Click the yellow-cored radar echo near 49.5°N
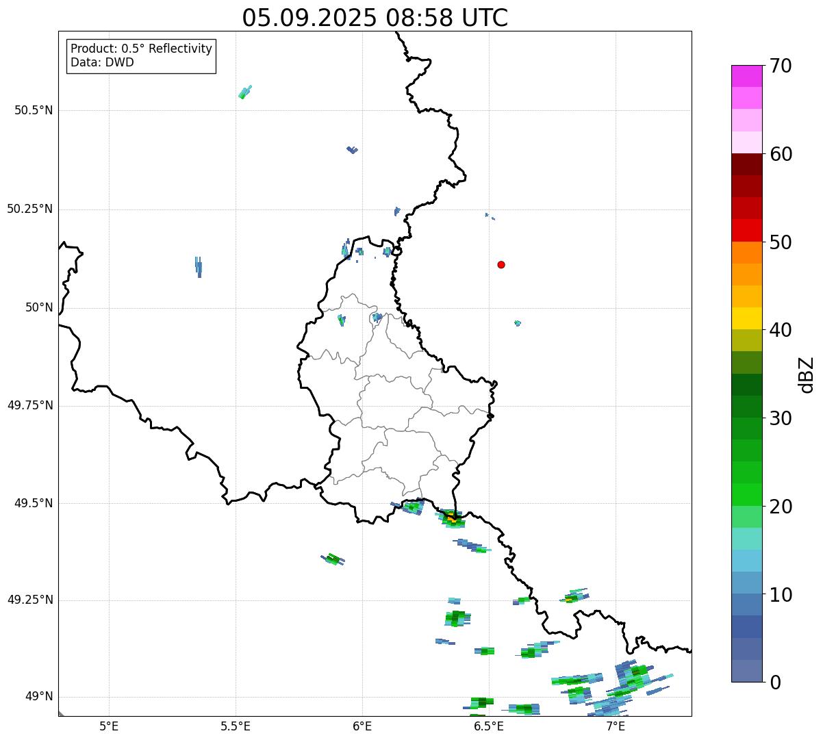The width and height of the screenshot is (823, 740). (x=452, y=518)
